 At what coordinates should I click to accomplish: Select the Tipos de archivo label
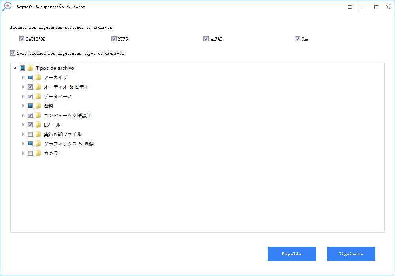[55, 68]
